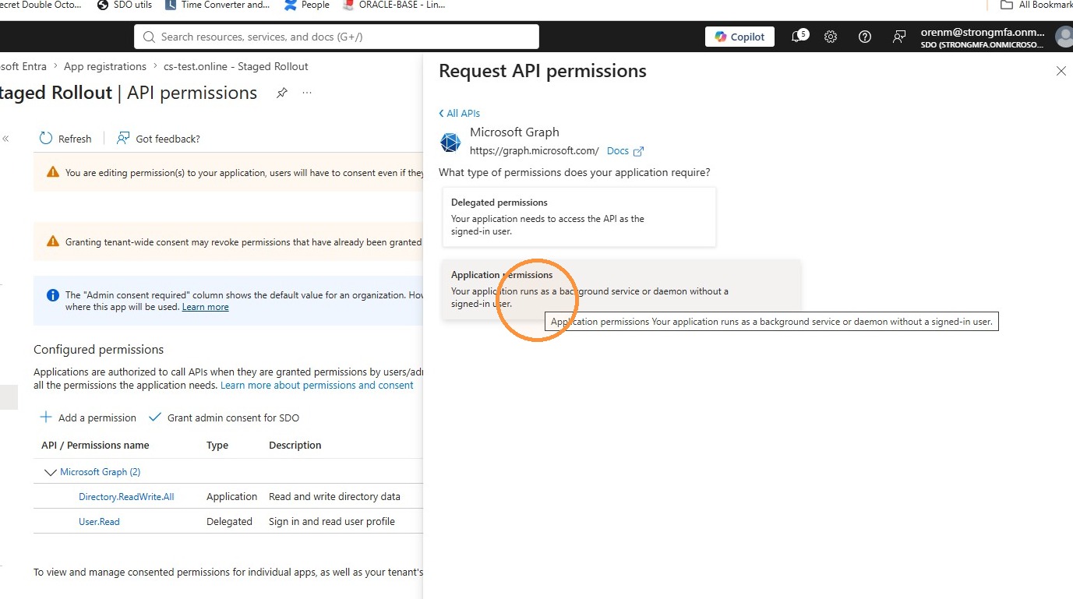
Task: Refresh the API permissions list
Action: (x=65, y=139)
